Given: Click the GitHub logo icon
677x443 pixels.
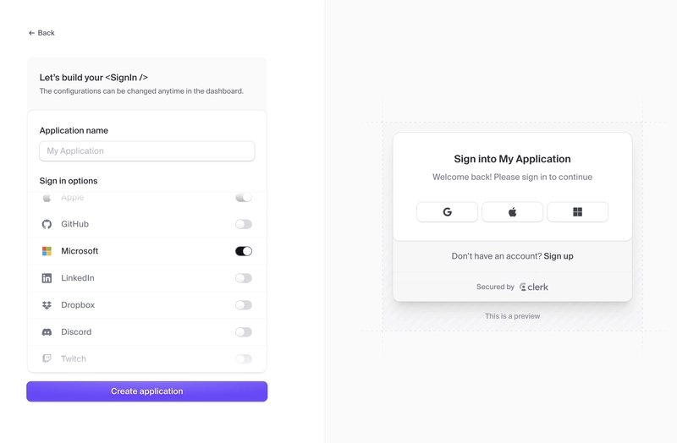Looking at the screenshot, I should click(47, 224).
